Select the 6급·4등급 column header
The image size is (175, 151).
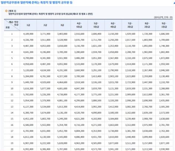coord(113,25)
